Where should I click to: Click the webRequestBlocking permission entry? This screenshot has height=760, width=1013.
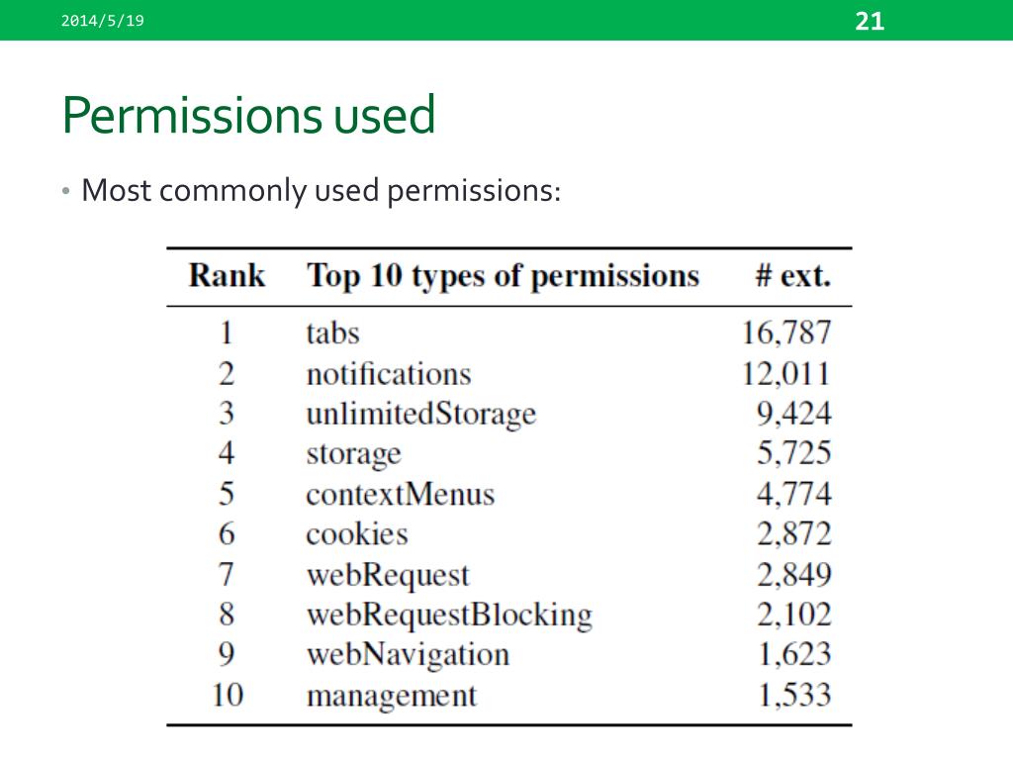point(450,616)
